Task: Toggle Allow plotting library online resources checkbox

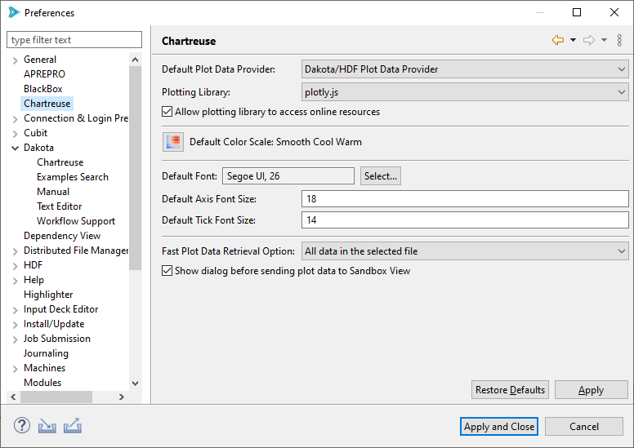Action: click(167, 112)
